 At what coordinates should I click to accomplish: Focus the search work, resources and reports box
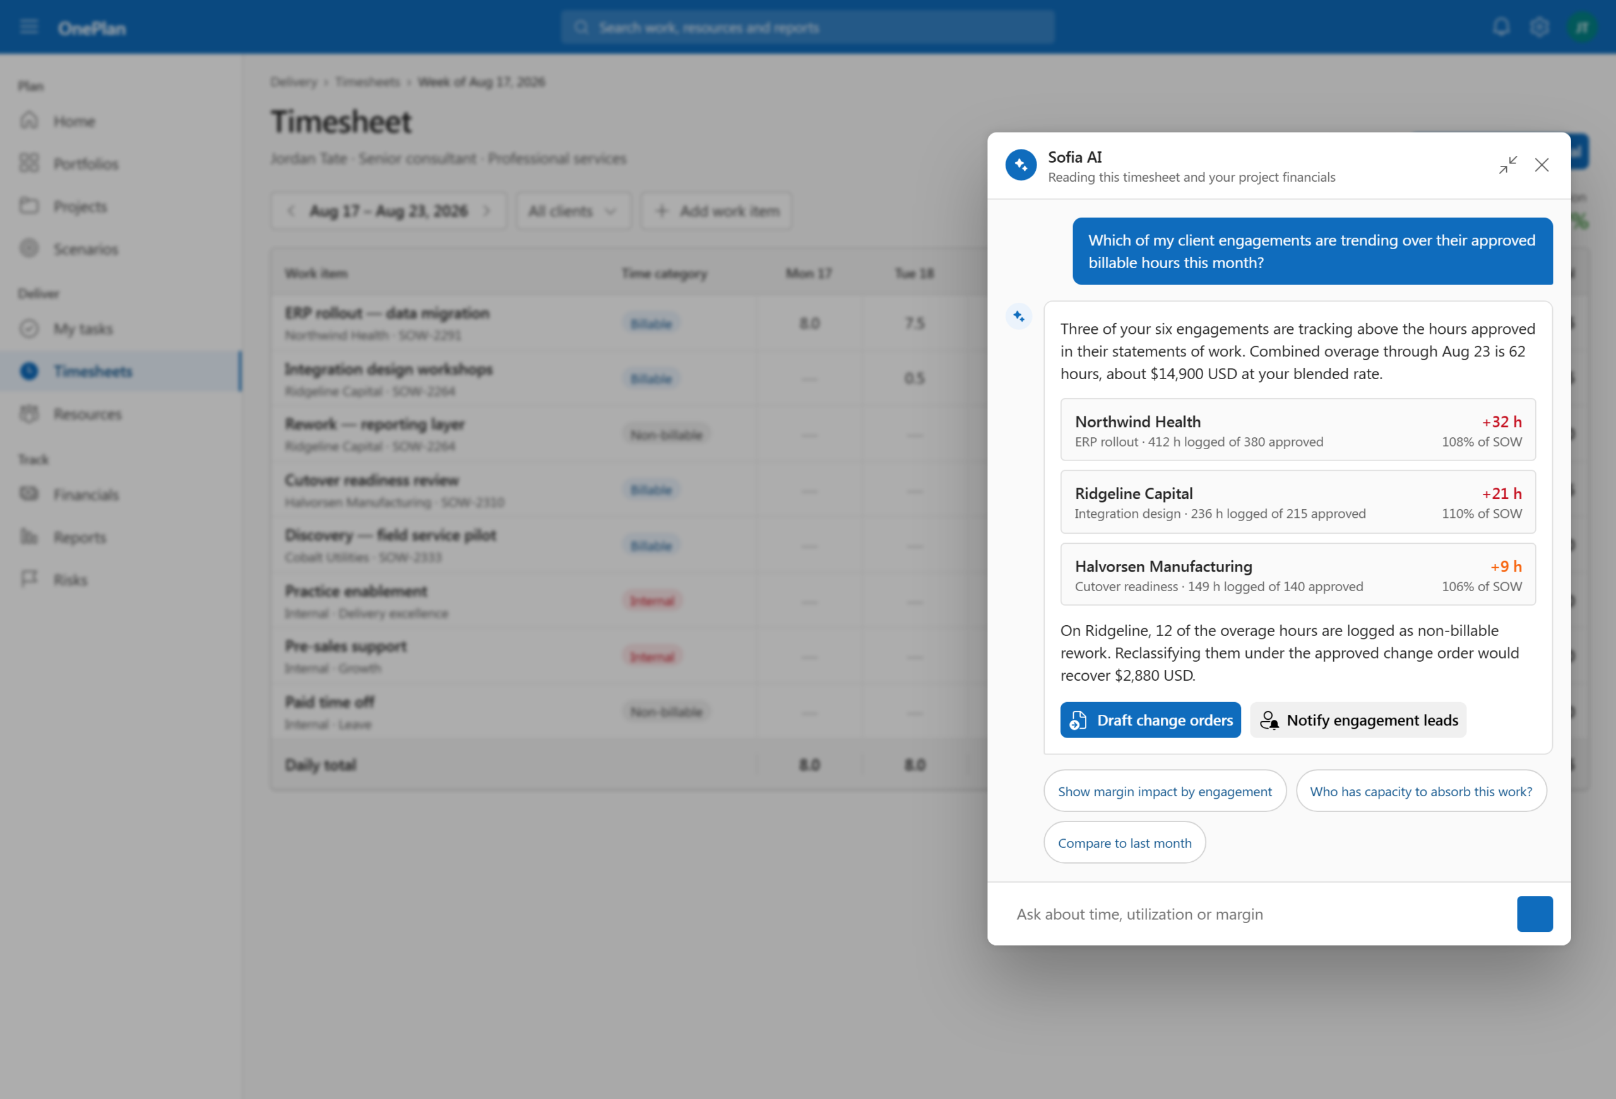click(808, 27)
